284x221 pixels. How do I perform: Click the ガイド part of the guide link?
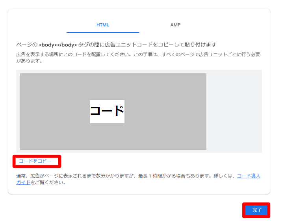(23, 182)
